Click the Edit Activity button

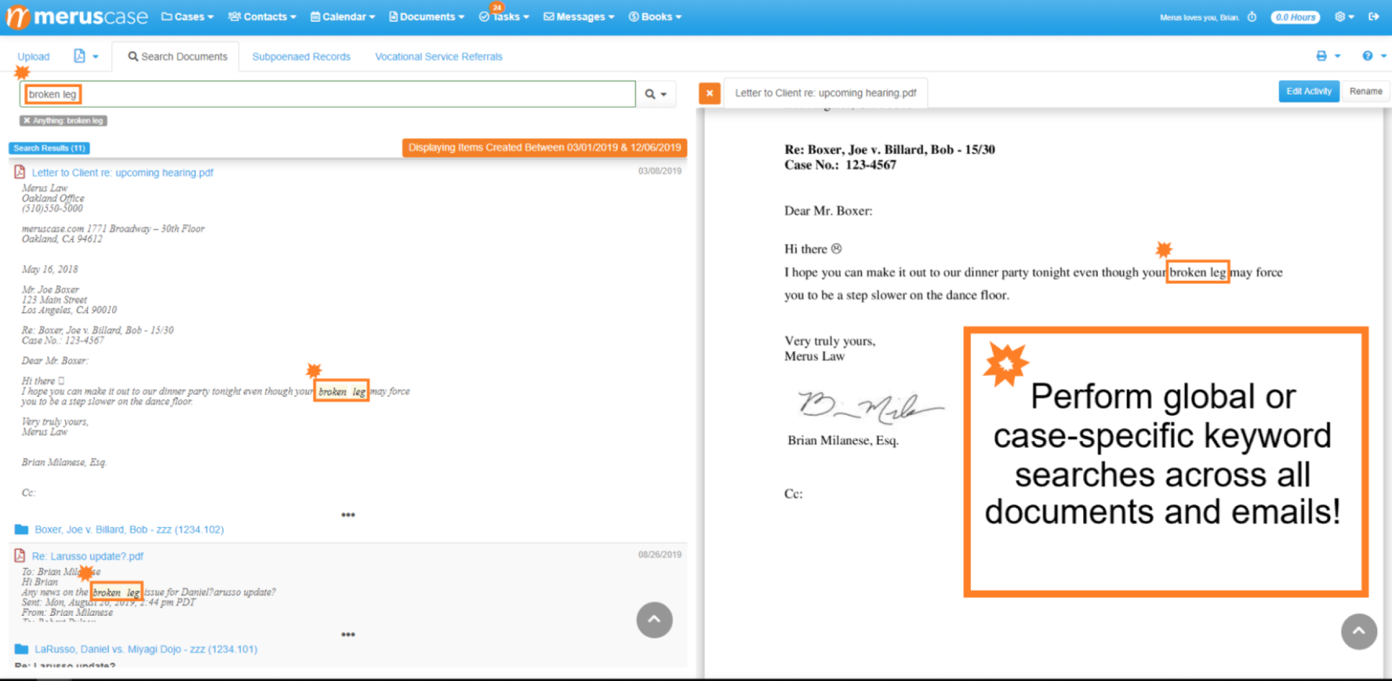pyautogui.click(x=1309, y=91)
